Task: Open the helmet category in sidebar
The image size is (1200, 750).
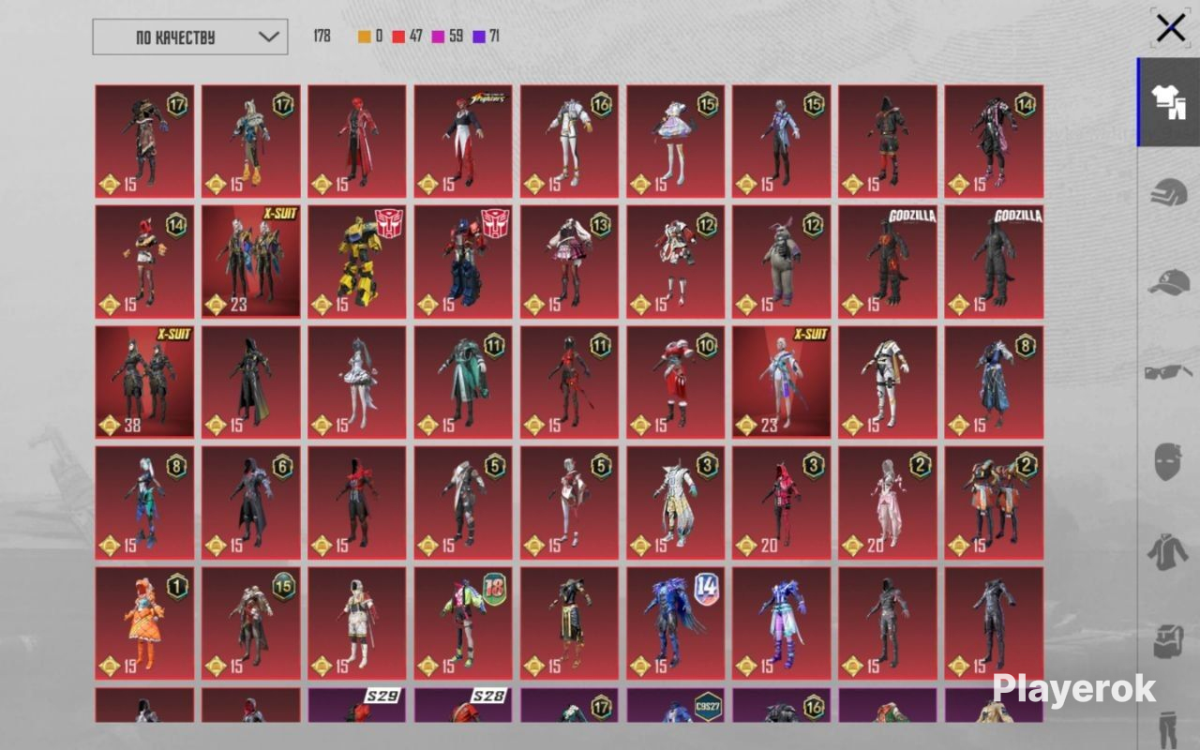Action: 1169,193
